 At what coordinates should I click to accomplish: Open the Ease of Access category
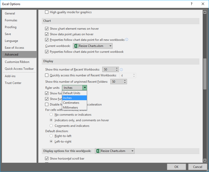coord(19,48)
